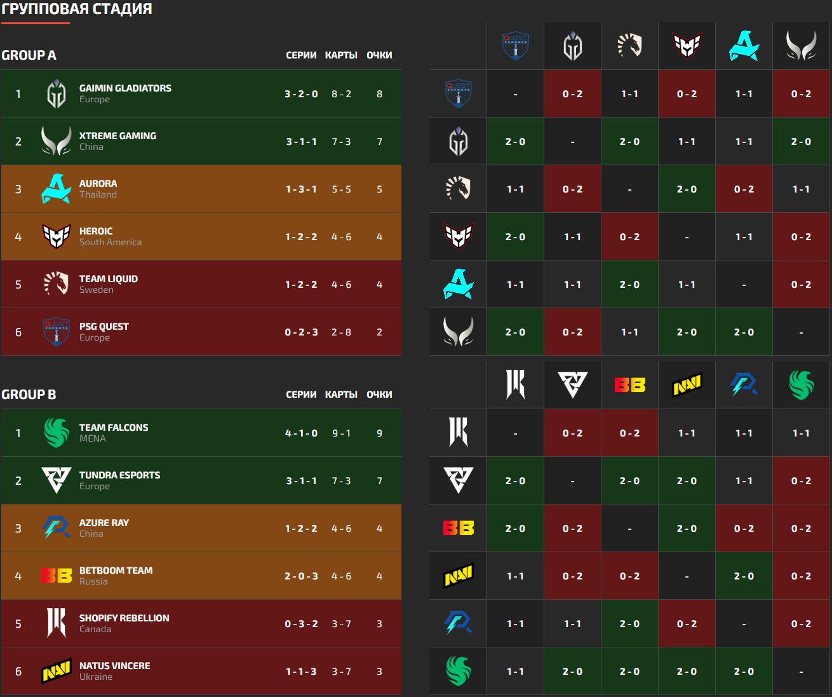Click Xtreme Gaming logo in the standings list
Image resolution: width=832 pixels, height=697 pixels.
(57, 141)
